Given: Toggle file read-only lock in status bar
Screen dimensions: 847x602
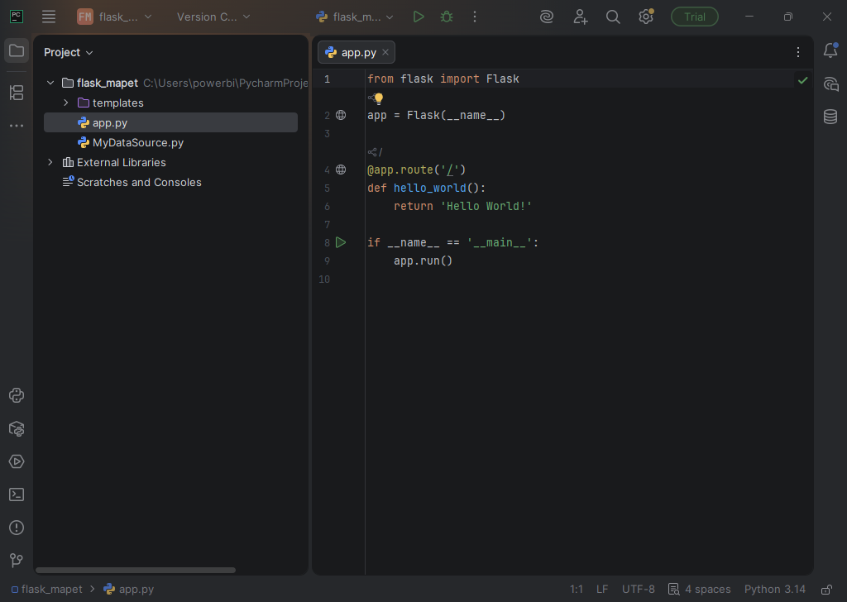Looking at the screenshot, I should (826, 589).
